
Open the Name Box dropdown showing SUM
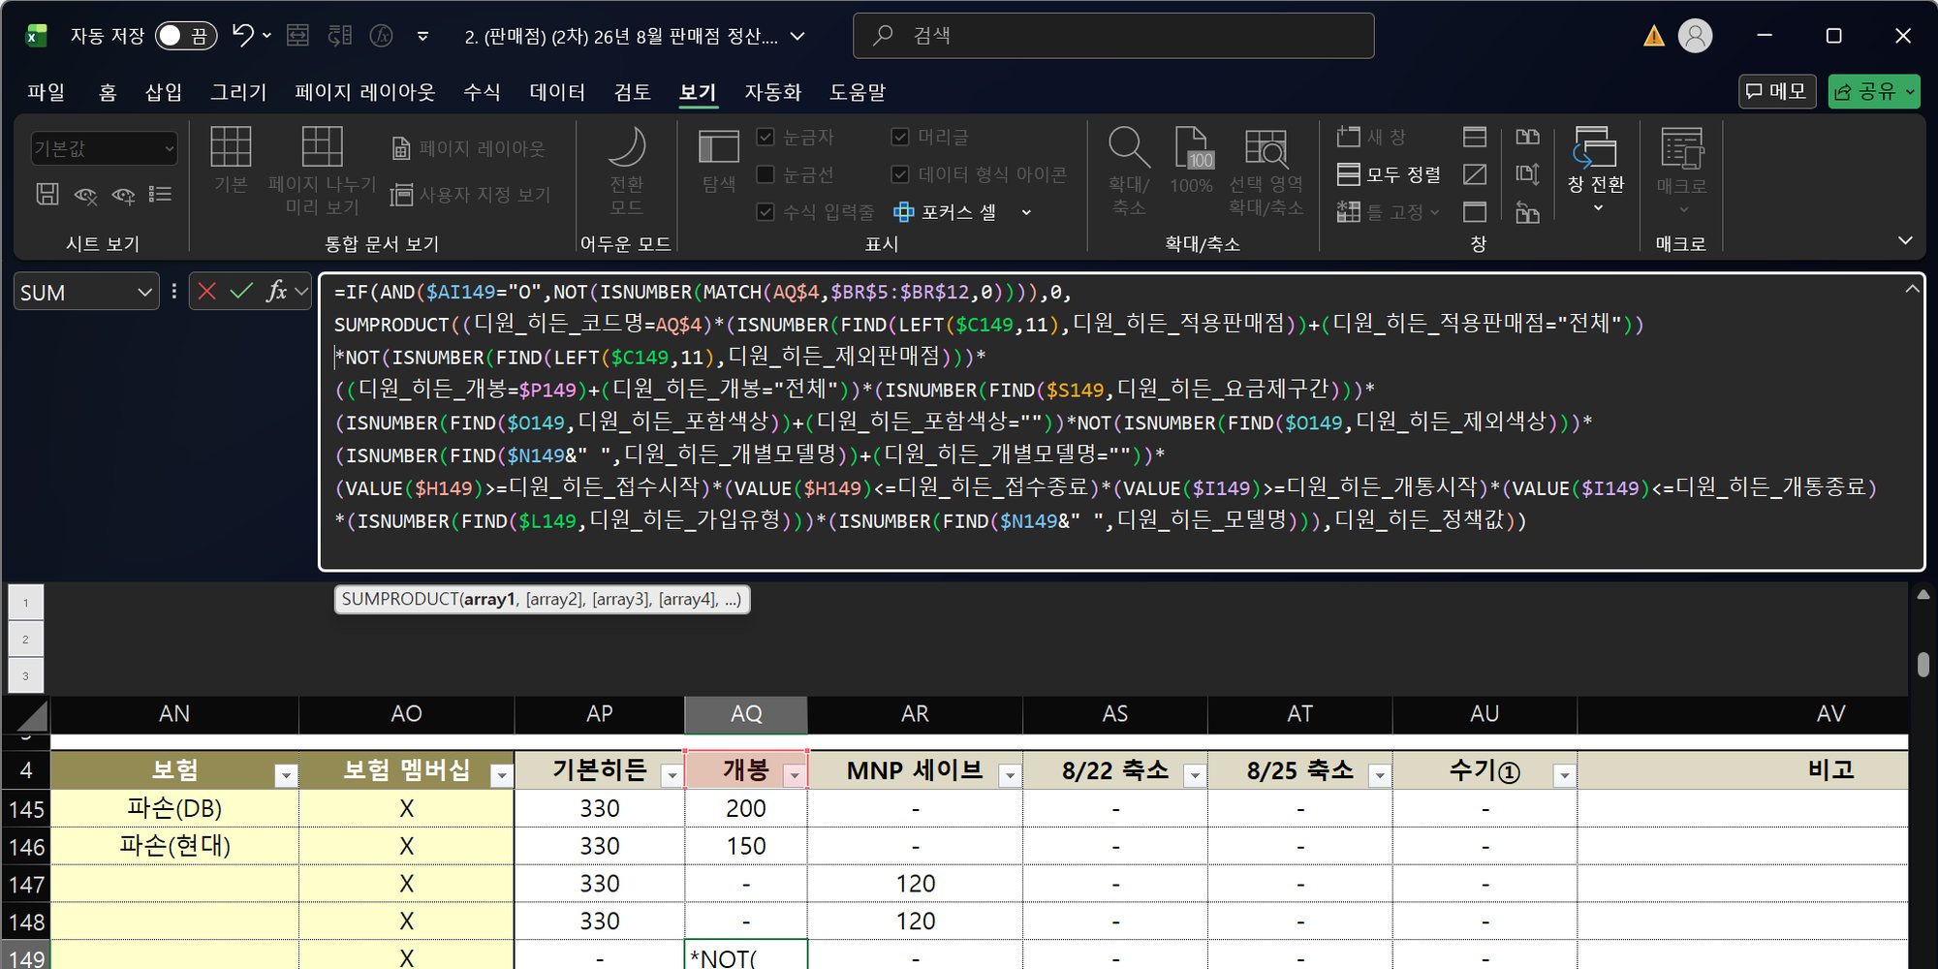(145, 292)
